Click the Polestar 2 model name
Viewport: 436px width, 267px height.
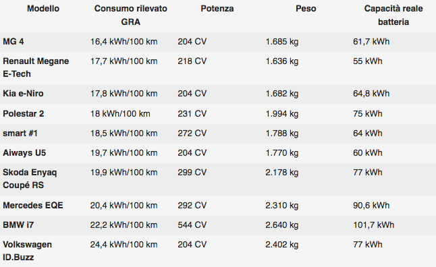[x=24, y=114]
